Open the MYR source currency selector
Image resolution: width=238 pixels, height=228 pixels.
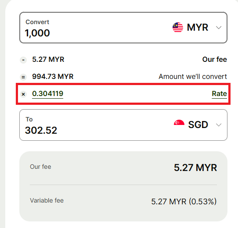click(x=197, y=28)
